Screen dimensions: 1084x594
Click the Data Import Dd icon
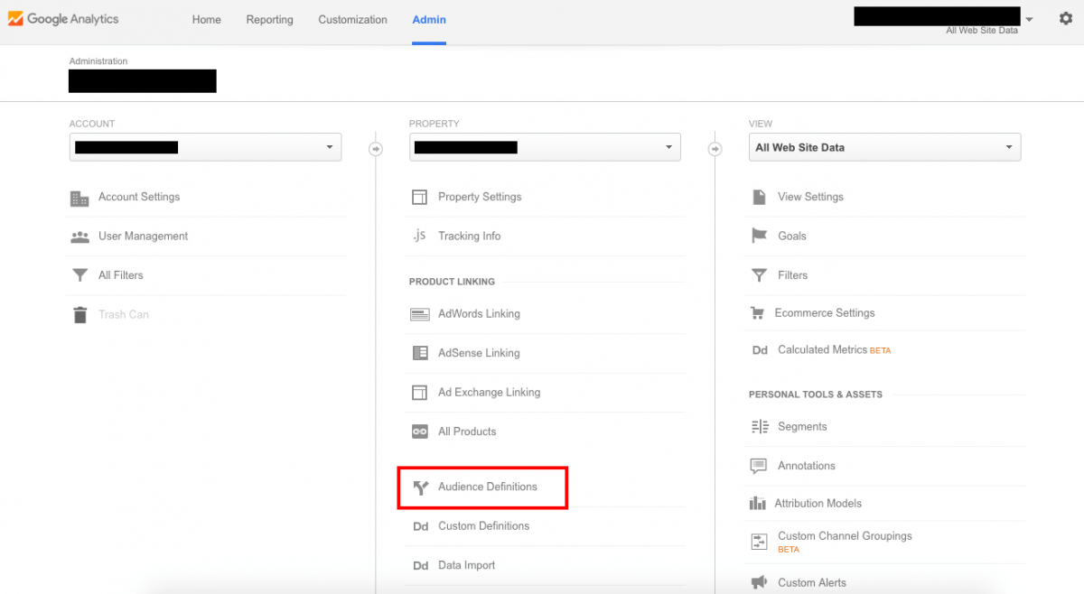tap(420, 566)
